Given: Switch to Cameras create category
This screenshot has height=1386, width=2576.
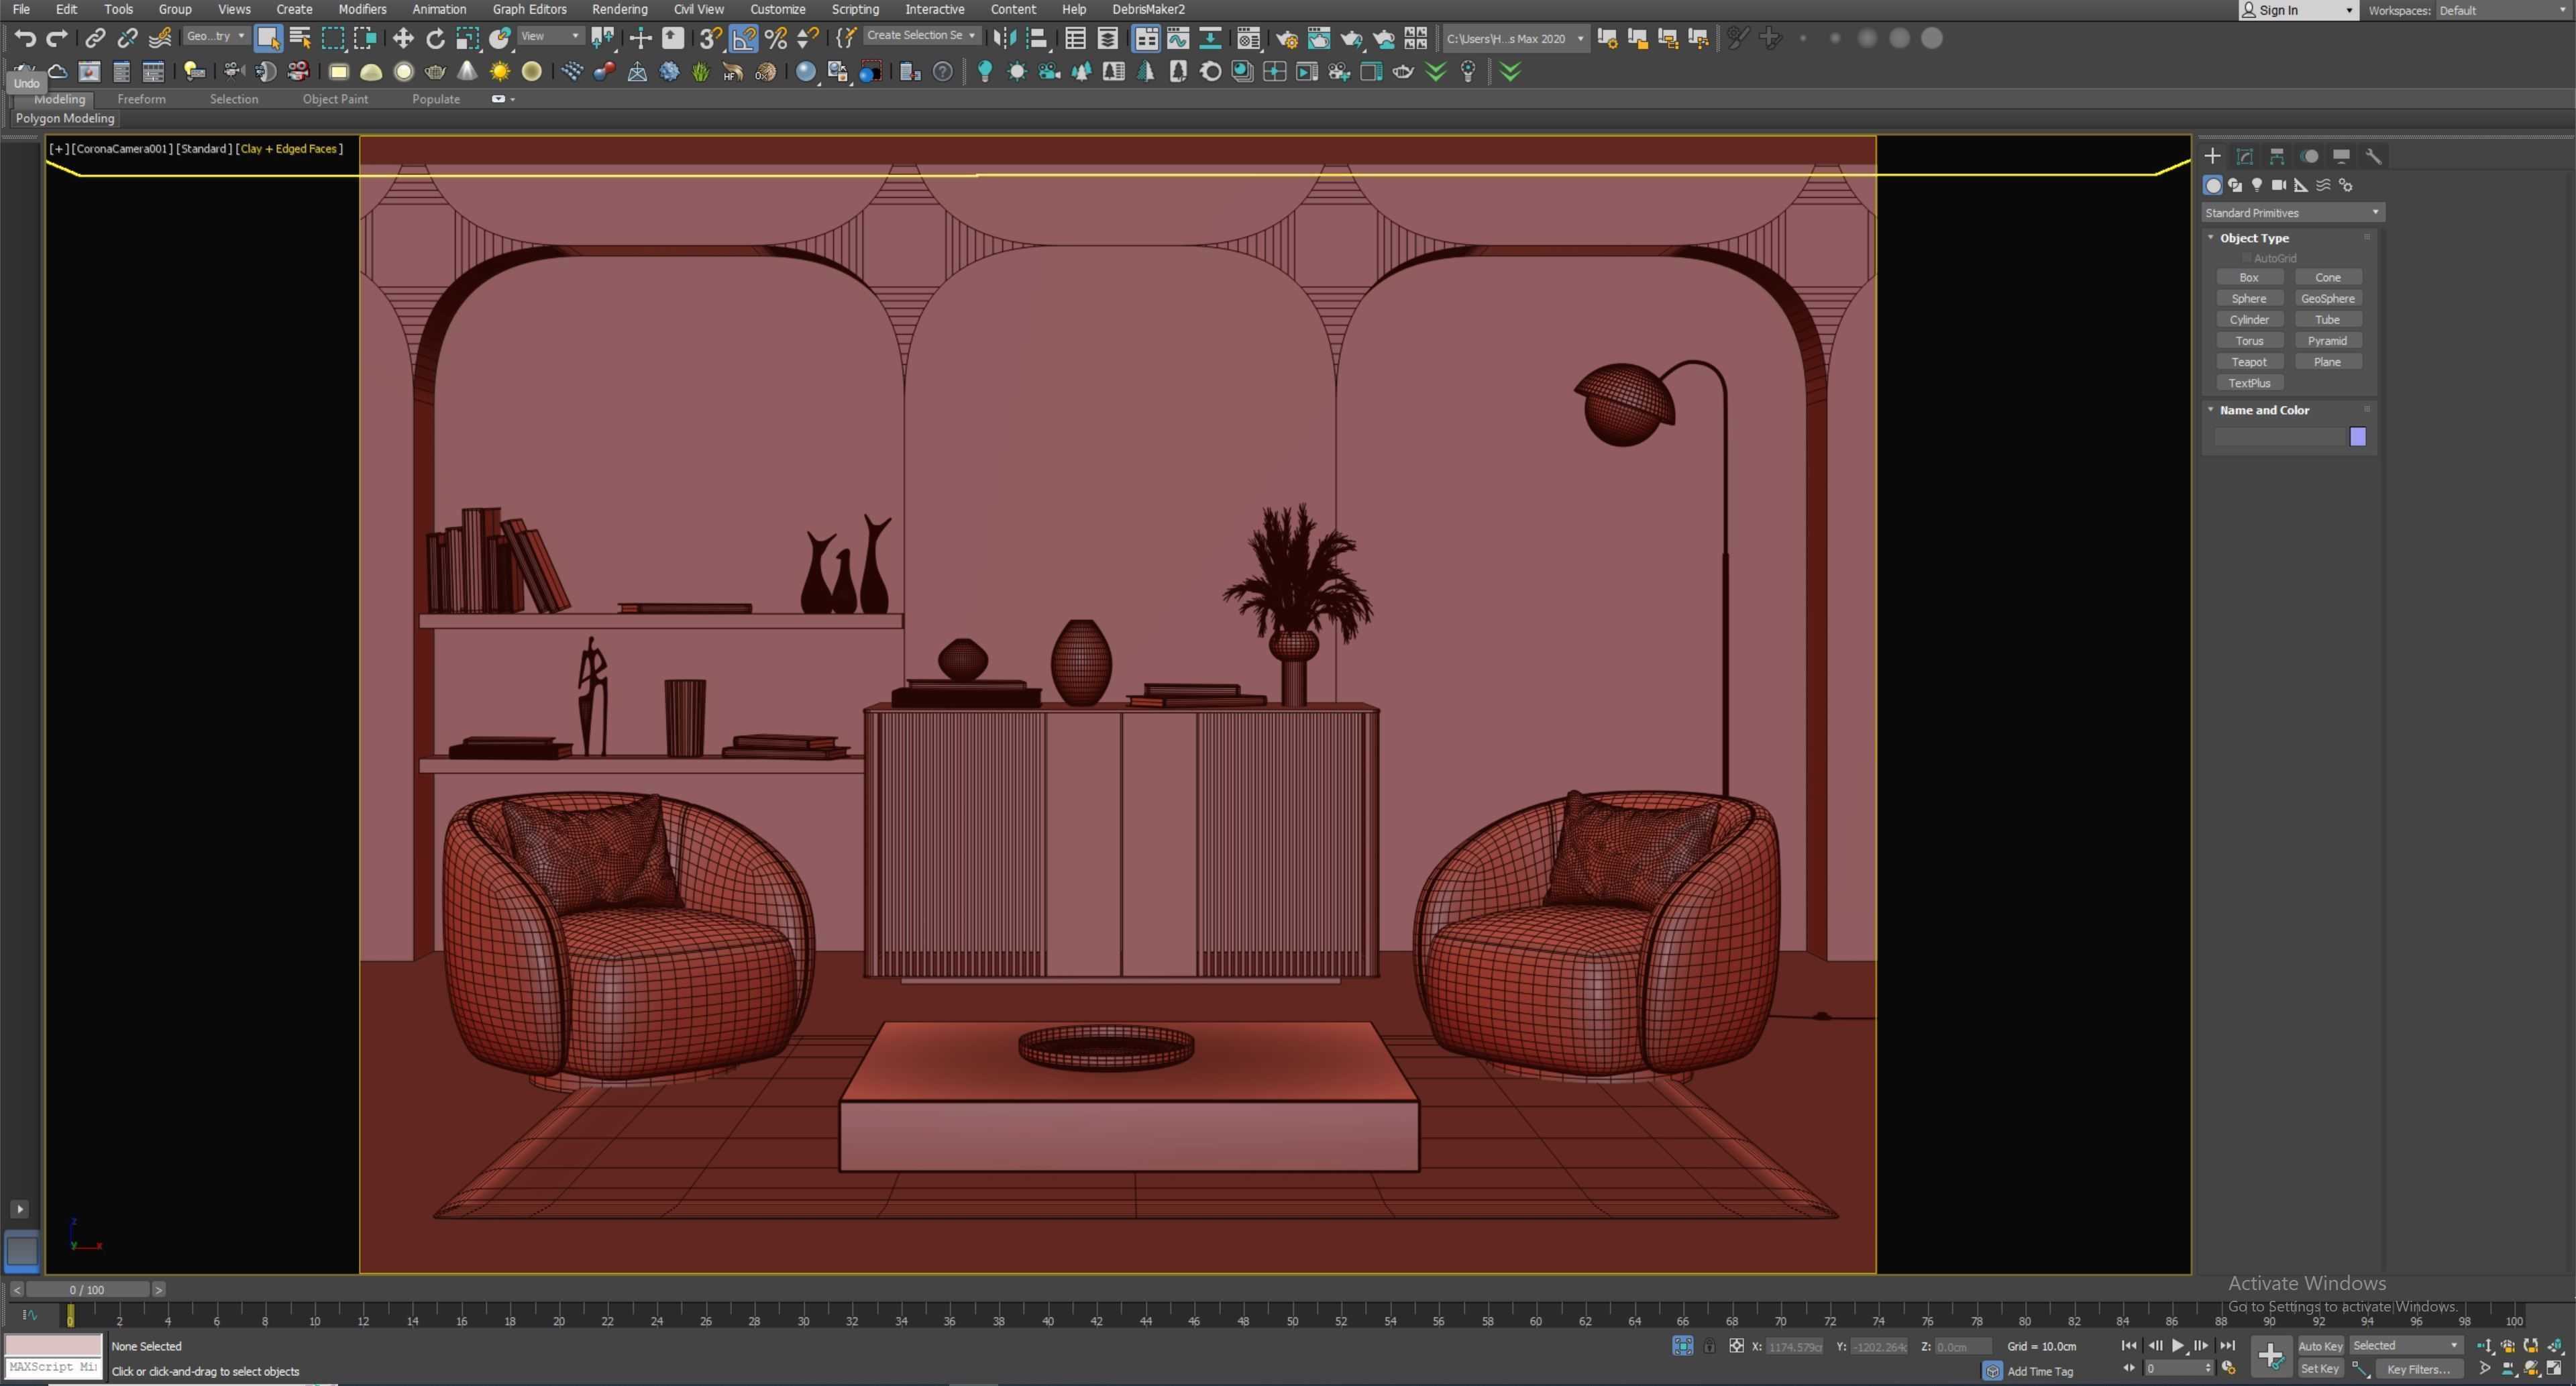Looking at the screenshot, I should pos(2279,185).
